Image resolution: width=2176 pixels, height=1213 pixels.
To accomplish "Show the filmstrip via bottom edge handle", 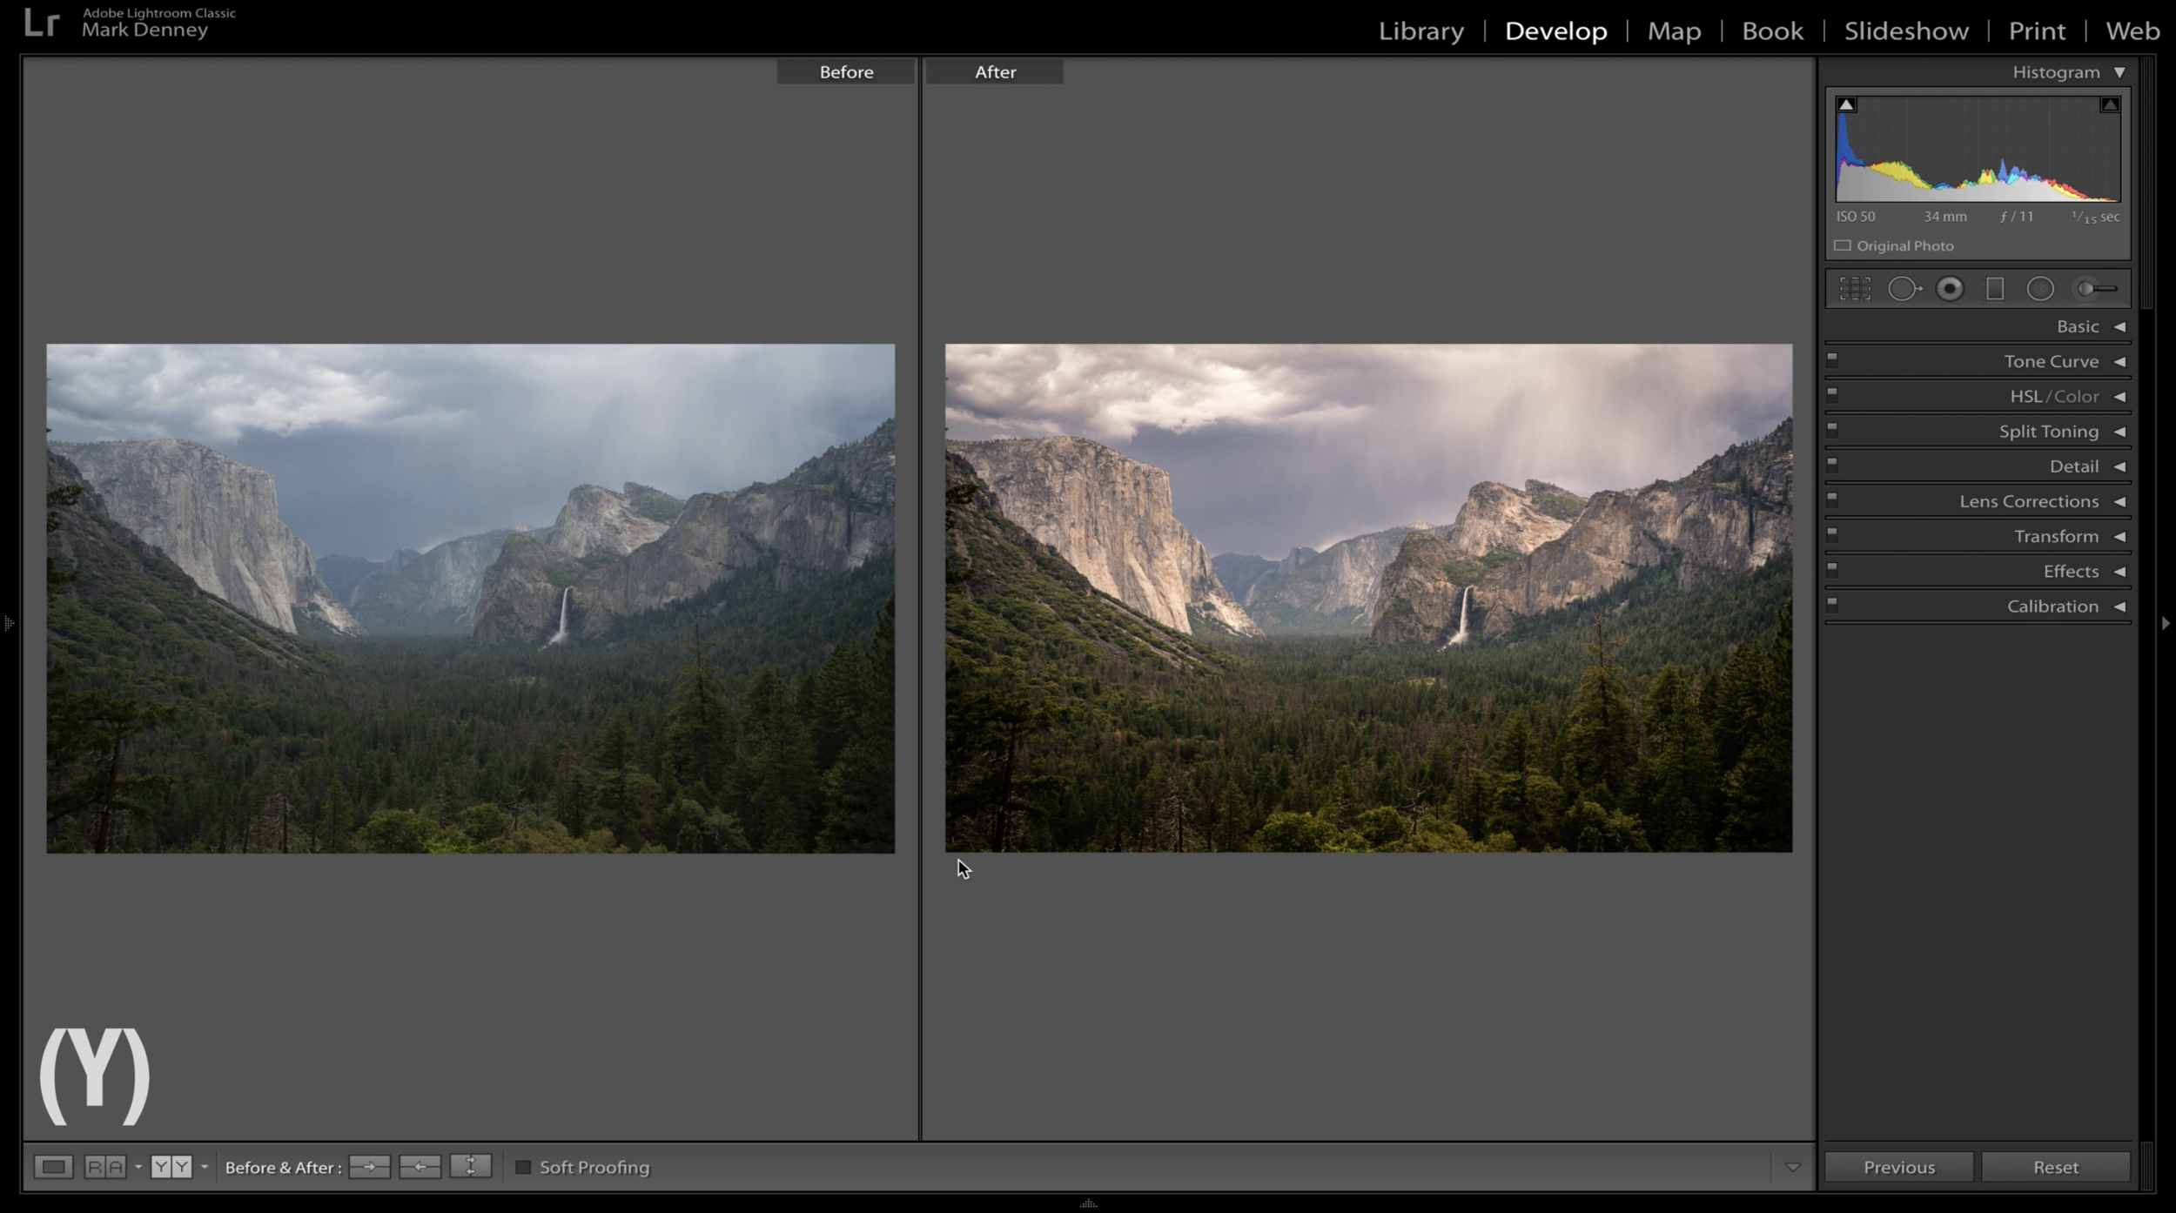I will point(1088,1204).
